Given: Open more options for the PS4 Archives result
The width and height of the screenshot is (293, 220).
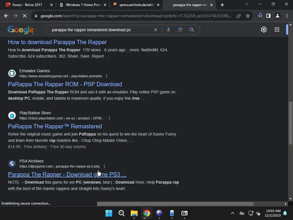Looking at the screenshot, I should point(104,166).
